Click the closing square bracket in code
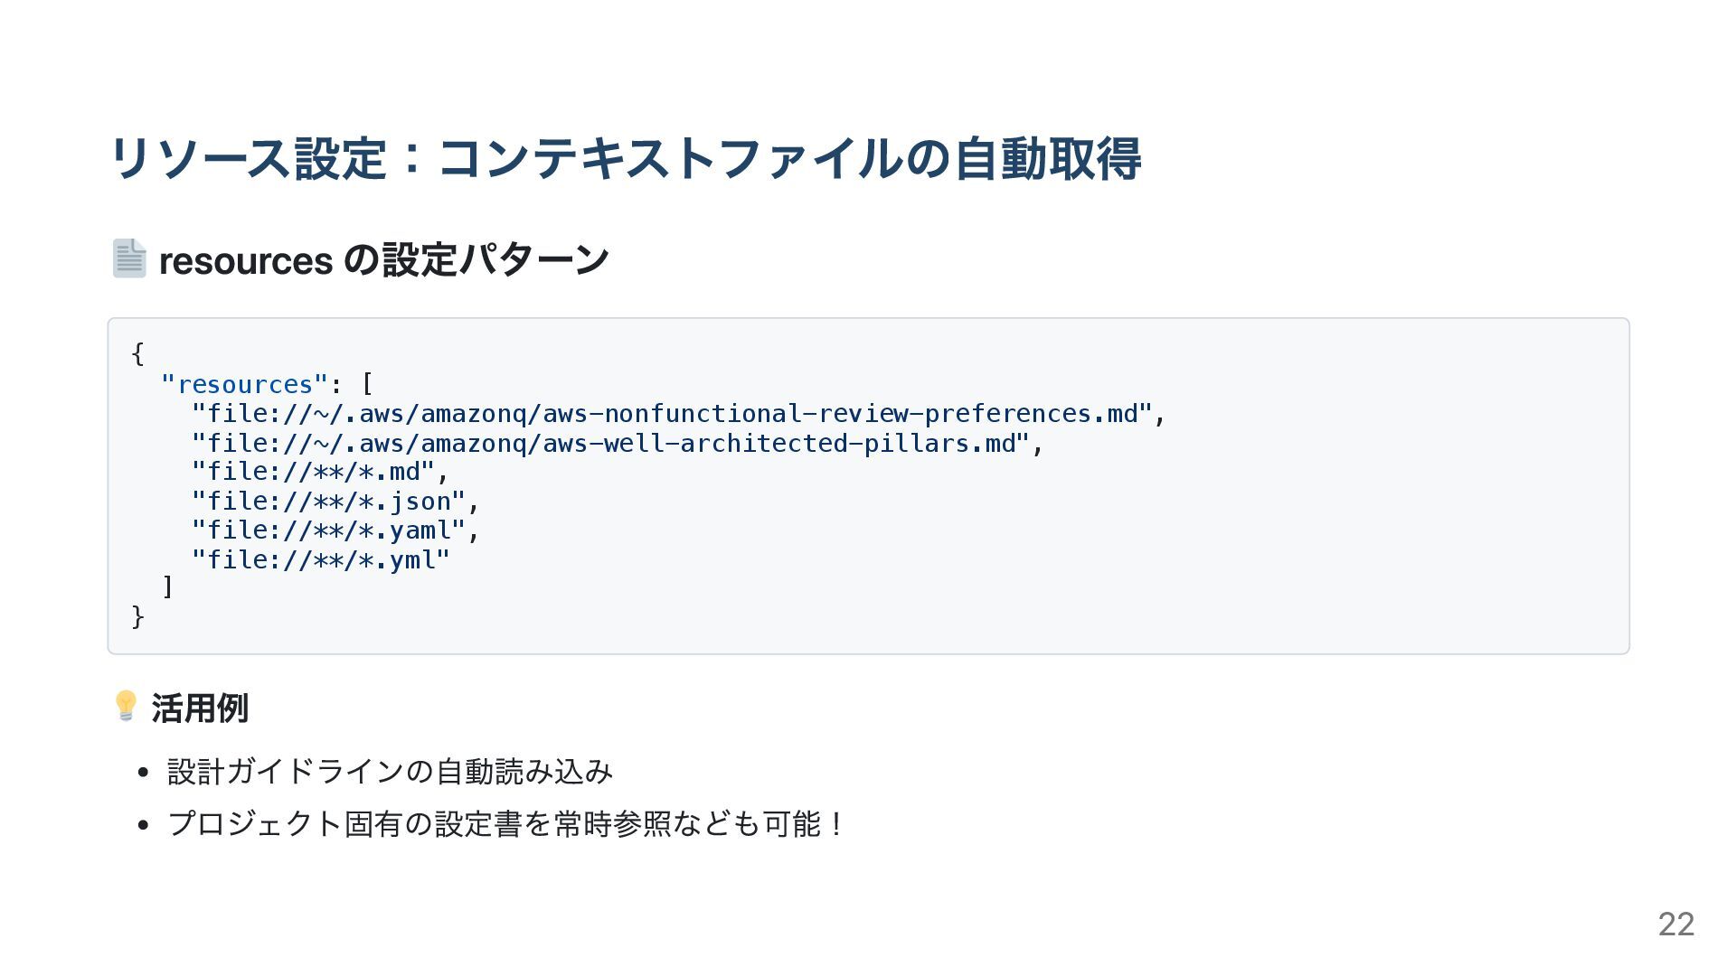1736x976 pixels. click(167, 587)
